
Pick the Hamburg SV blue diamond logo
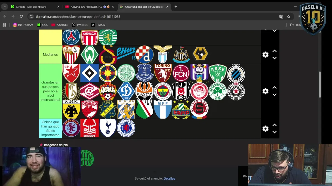pyautogui.click(x=89, y=73)
